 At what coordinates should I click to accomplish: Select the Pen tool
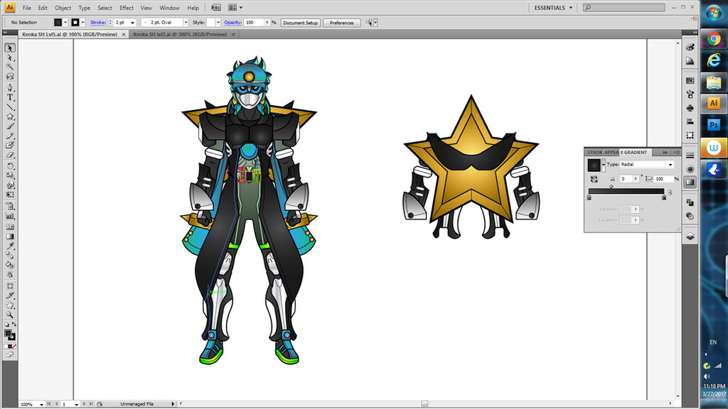coord(10,87)
